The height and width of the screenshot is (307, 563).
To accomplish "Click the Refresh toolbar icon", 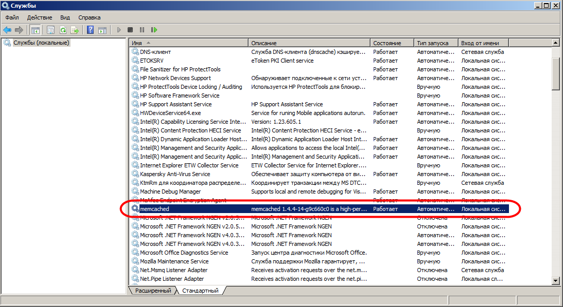I will pos(63,30).
